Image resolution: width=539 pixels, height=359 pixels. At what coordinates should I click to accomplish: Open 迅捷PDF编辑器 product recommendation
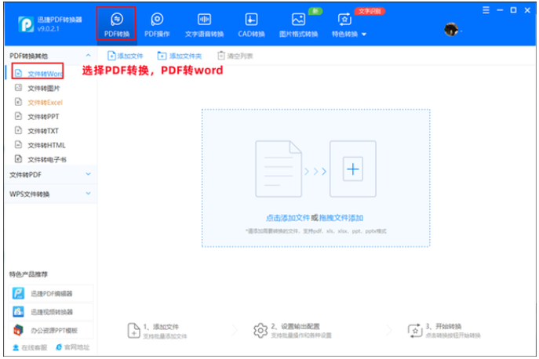(x=50, y=293)
